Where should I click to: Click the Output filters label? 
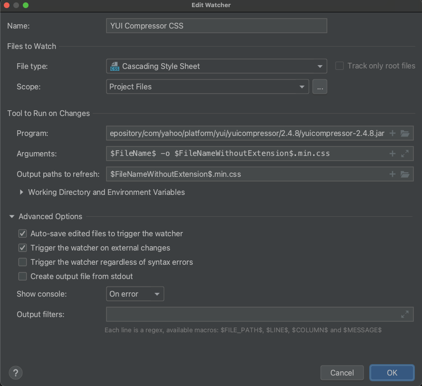(40, 314)
